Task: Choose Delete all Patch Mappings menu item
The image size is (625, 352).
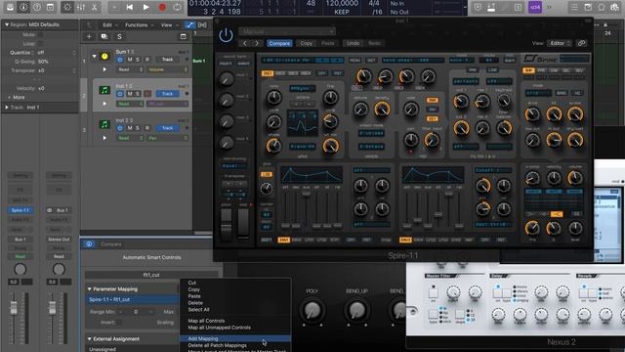Action: pyautogui.click(x=217, y=345)
